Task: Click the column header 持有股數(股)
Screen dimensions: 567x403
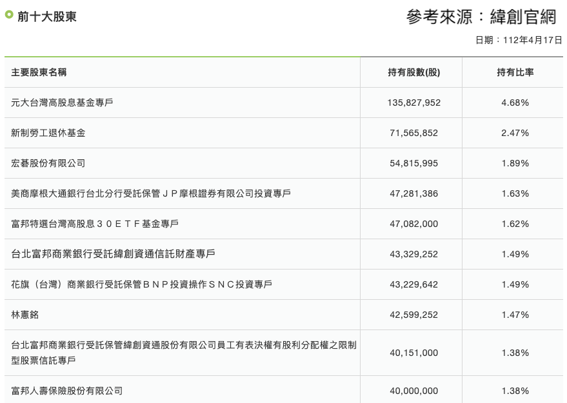Action: (414, 72)
